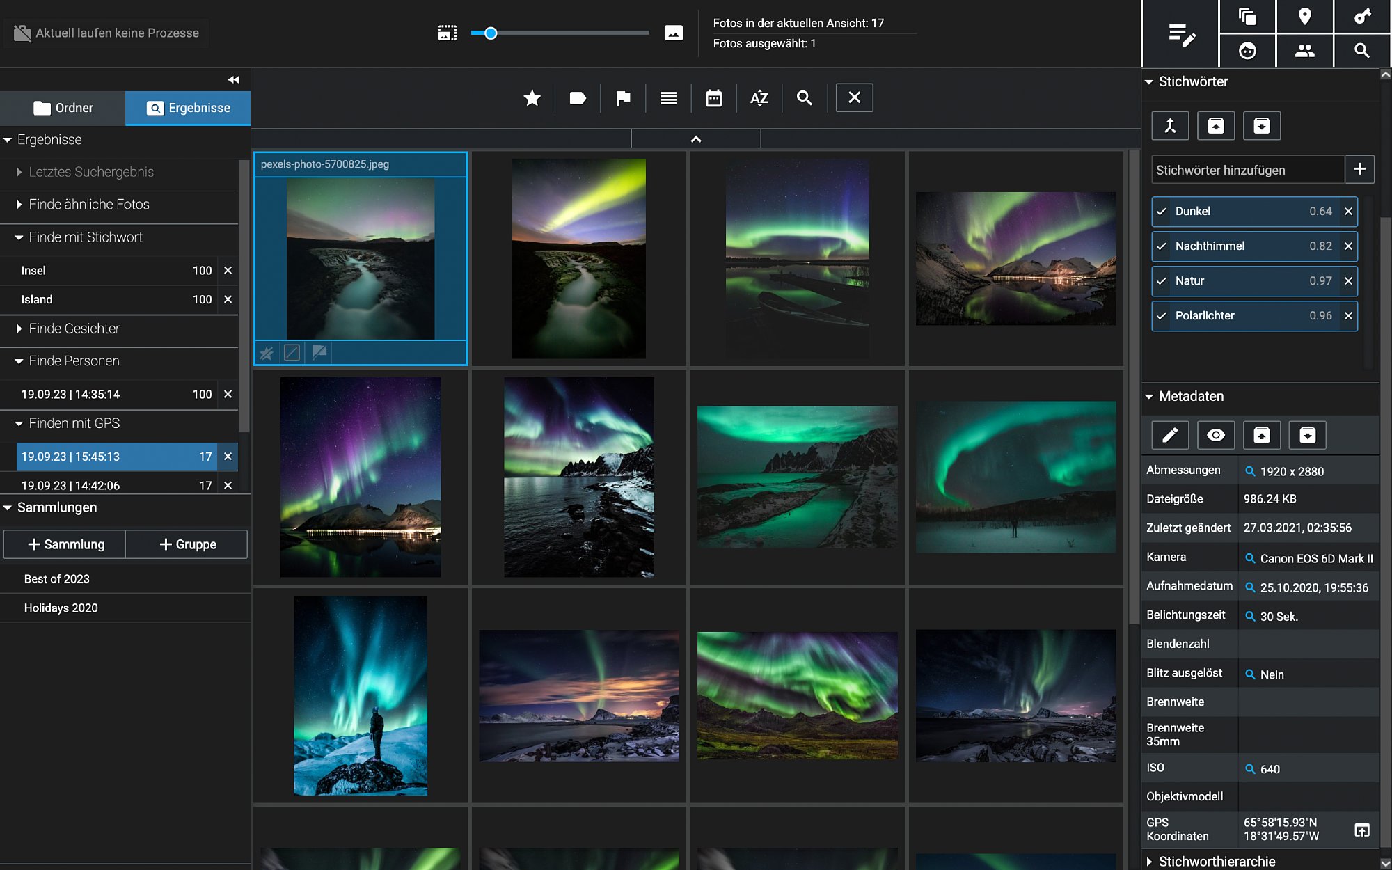Expand the Stichworthierarchie section
Screen dimensions: 1392x870
click(x=1150, y=862)
